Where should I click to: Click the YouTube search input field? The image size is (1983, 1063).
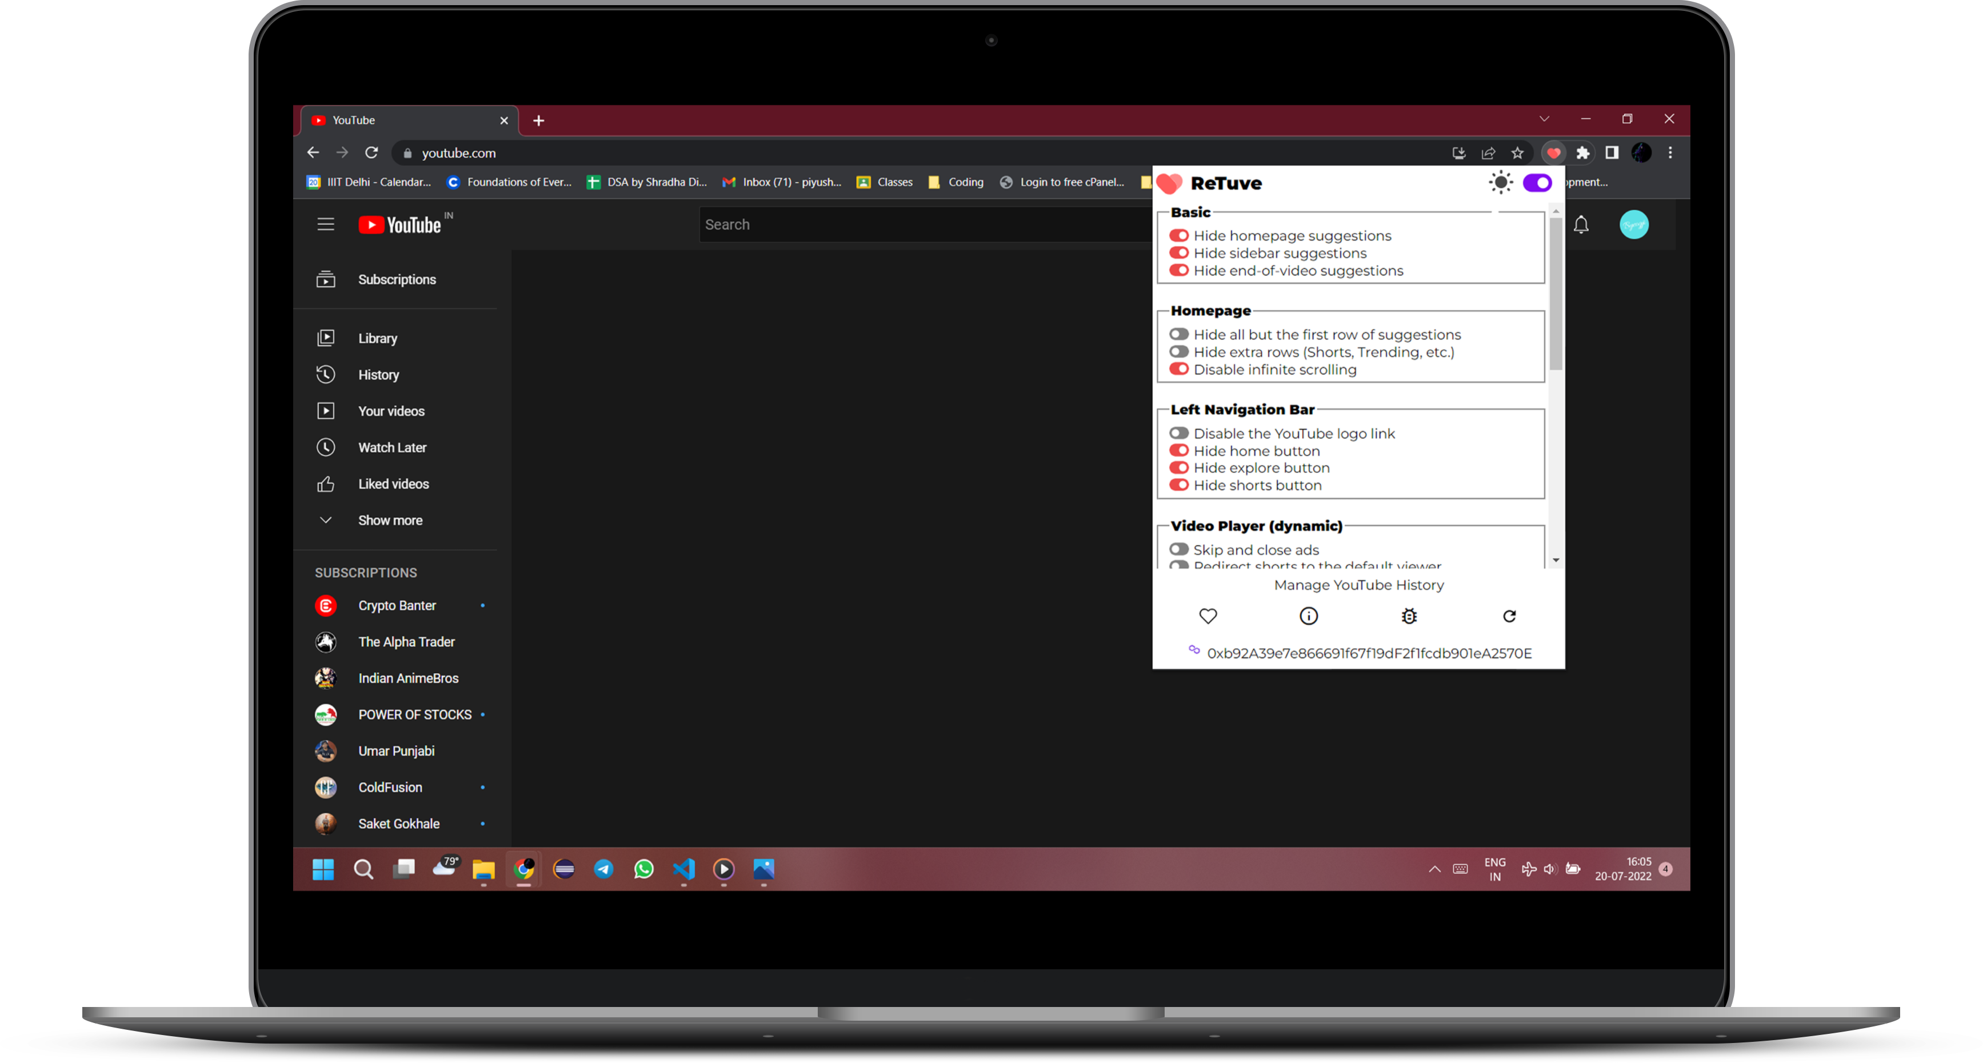[x=918, y=223]
